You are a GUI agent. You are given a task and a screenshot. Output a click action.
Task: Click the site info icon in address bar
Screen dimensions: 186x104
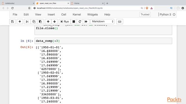click(35, 8)
